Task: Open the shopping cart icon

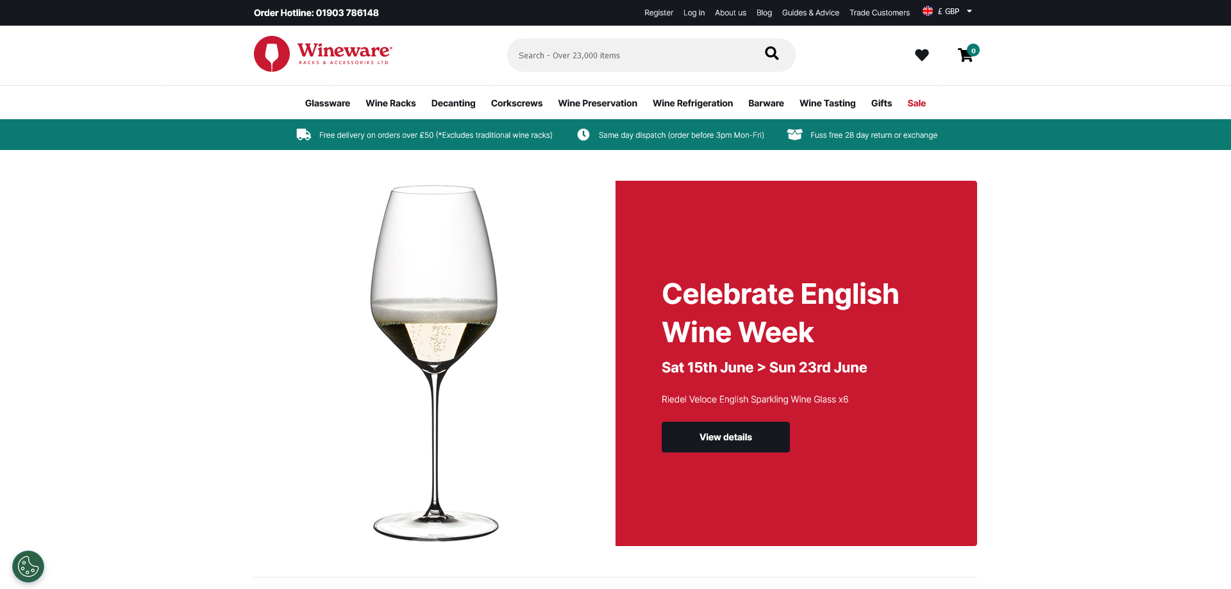Action: click(966, 55)
